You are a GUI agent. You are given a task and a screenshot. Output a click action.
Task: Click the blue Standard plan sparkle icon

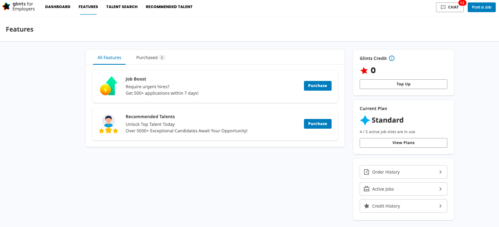(x=365, y=120)
